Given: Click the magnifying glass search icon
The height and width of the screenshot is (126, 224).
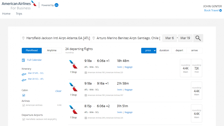Looking at the screenshot, I should (x=198, y=38).
